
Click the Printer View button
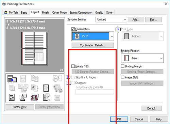20,107
